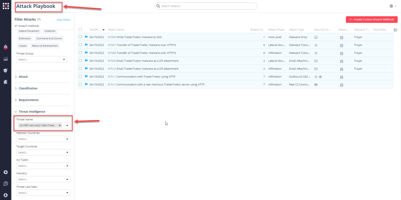The image size is (401, 200).
Task: Toggle the select-all checkbox in table header
Action: (80, 30)
